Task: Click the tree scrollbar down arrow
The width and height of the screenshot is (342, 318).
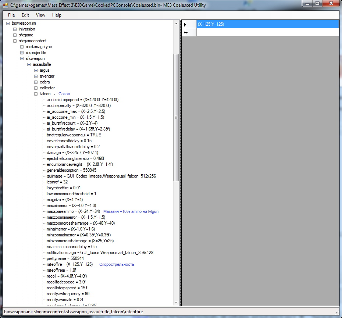Action: coord(176,303)
